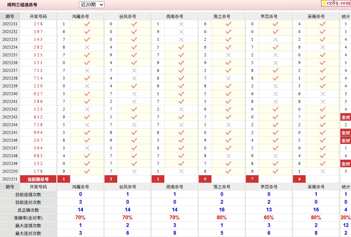Click the 谷风杀号 cross mark for period 2025250
This screenshot has height=237, width=351.
click(134, 172)
